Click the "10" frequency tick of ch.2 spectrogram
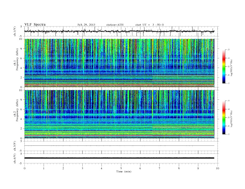245x189 pixels. (21, 90)
